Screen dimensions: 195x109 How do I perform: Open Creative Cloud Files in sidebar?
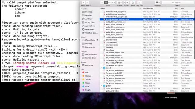coord(91,33)
